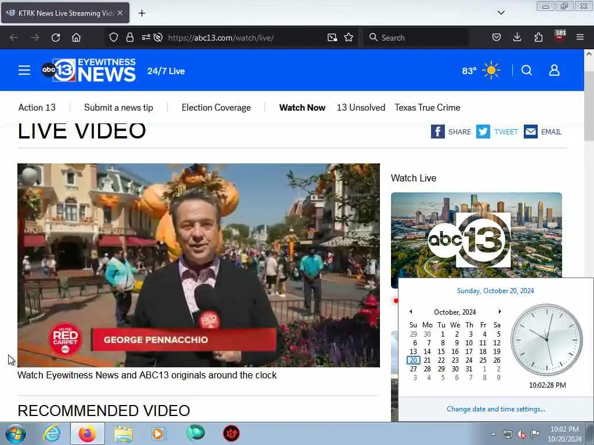594x445 pixels.
Task: Close the KTRK News tab
Action: [120, 13]
